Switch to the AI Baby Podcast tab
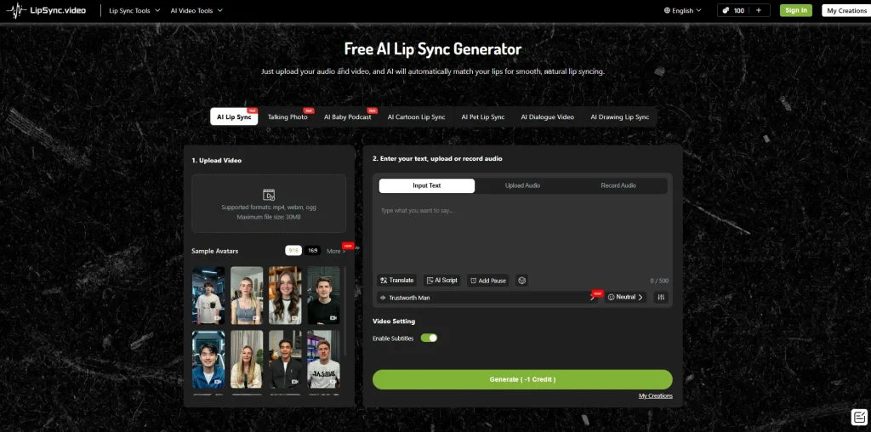The height and width of the screenshot is (432, 871). (348, 117)
